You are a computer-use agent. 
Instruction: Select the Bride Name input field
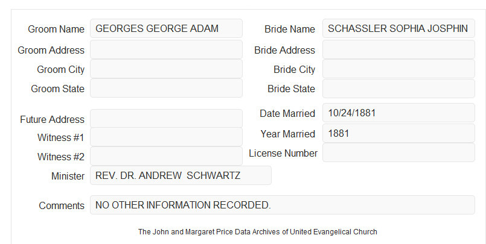[x=398, y=28]
